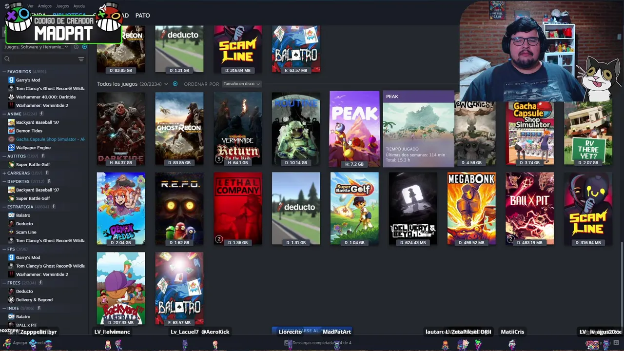
Task: Open the Gacha Capsule Shop Simulator card
Action: [x=530, y=133]
